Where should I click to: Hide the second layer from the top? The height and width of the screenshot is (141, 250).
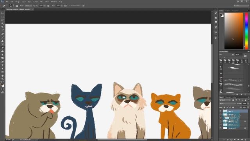pyautogui.click(x=221, y=114)
